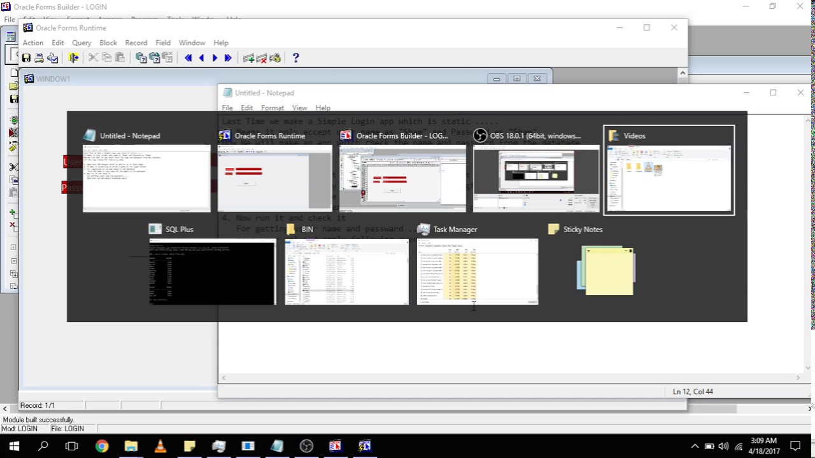Click the Cancel Query icon in Forms Runtime
This screenshot has height=458, width=815.
[x=167, y=58]
